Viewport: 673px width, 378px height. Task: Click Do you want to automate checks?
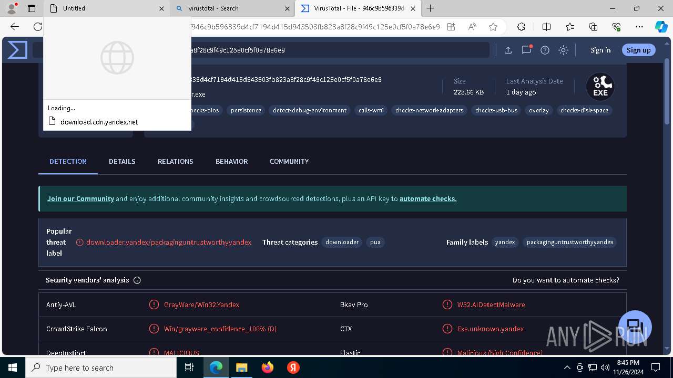[566, 280]
